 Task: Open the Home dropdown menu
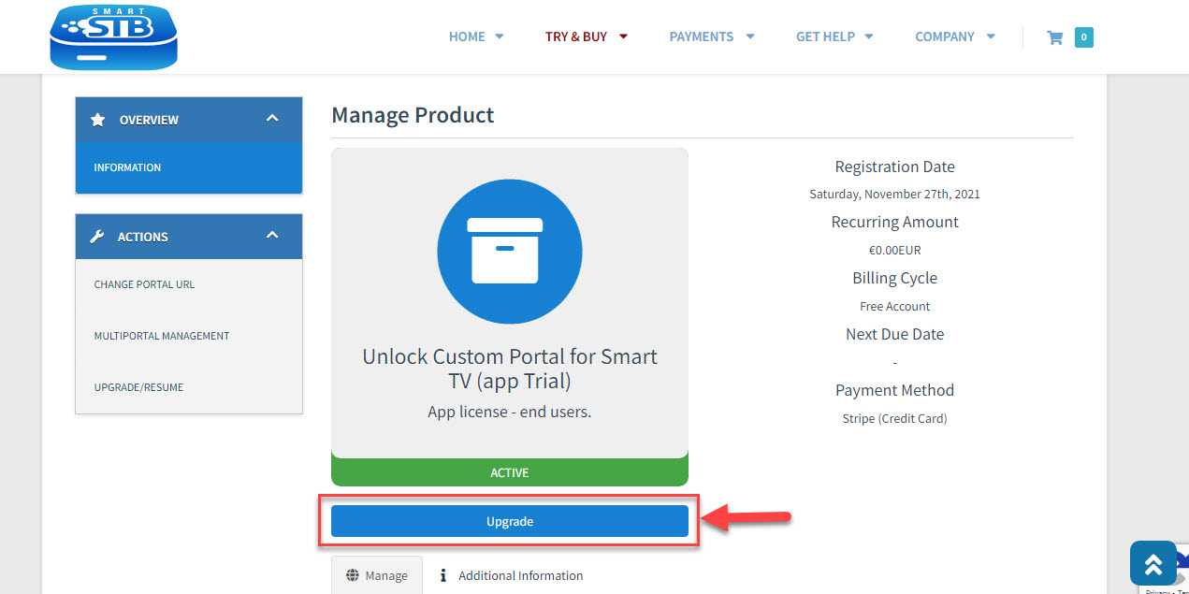[x=475, y=36]
